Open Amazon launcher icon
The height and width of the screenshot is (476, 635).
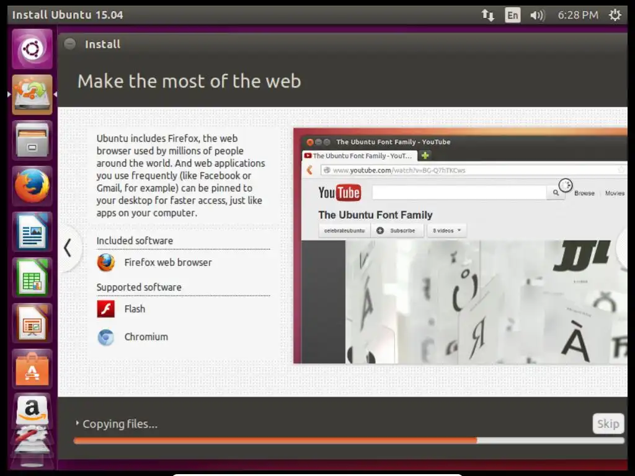(x=32, y=410)
